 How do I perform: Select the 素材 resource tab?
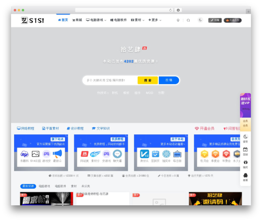tap(74, 186)
